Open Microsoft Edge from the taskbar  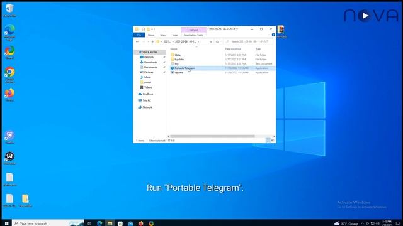point(99,223)
